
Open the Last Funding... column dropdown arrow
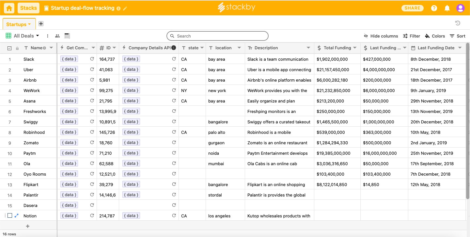405,48
